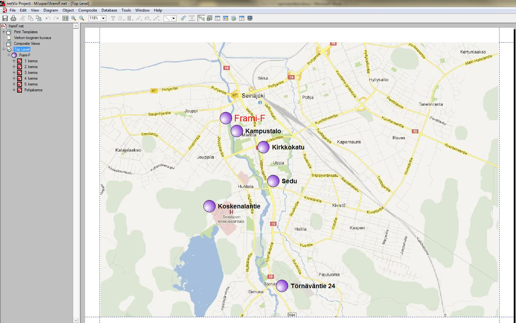Click the Copy icon in toolbar
This screenshot has height=323, width=516.
(x=31, y=18)
